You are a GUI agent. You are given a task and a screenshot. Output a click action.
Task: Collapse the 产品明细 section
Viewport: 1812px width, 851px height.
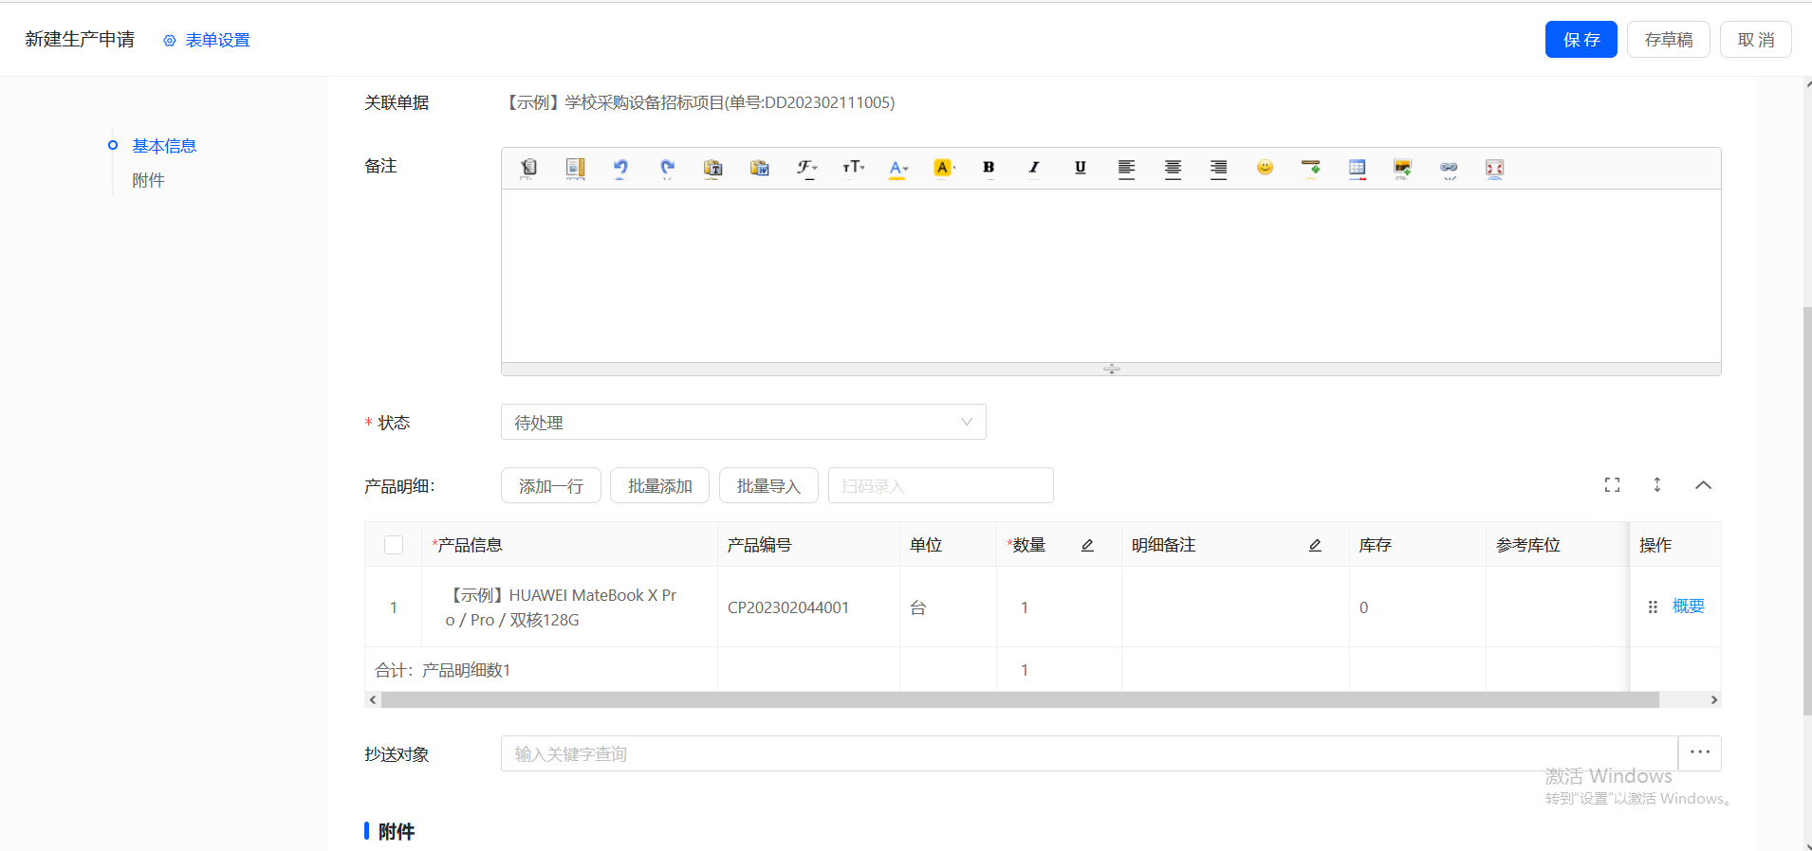click(x=1703, y=485)
